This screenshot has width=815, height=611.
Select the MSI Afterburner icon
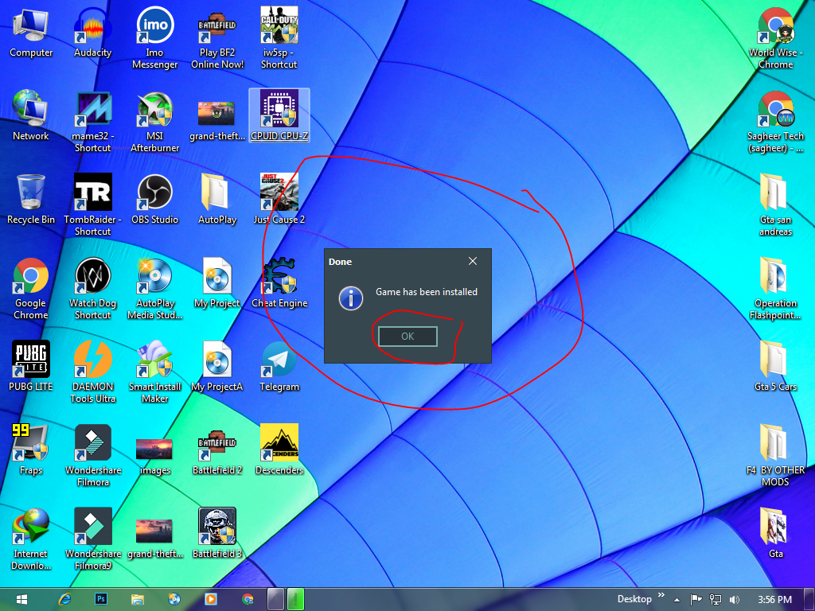click(x=154, y=122)
